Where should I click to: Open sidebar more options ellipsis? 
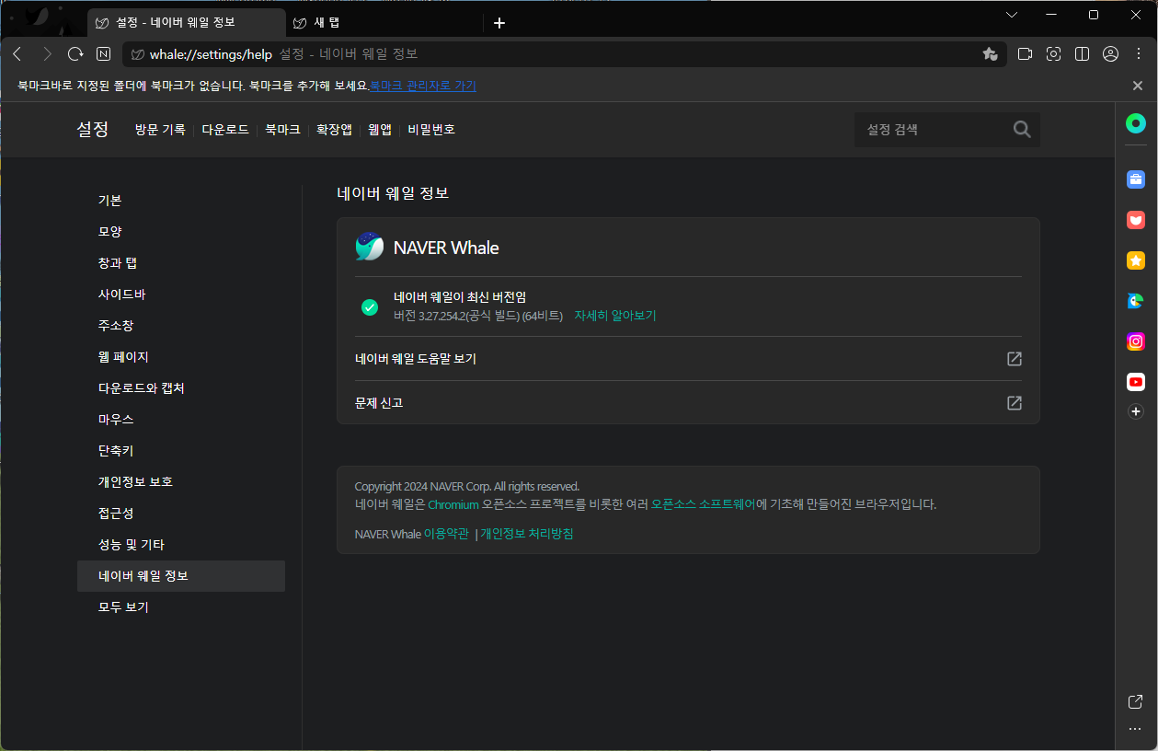[x=1135, y=729]
